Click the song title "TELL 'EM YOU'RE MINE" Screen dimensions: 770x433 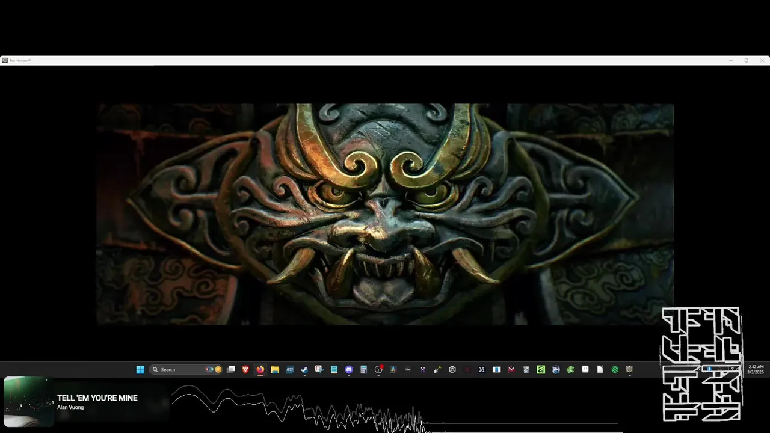click(x=97, y=398)
